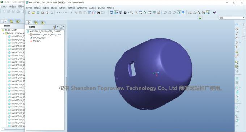
Task: Toggle datum plane display
Action: [x=190, y=13]
